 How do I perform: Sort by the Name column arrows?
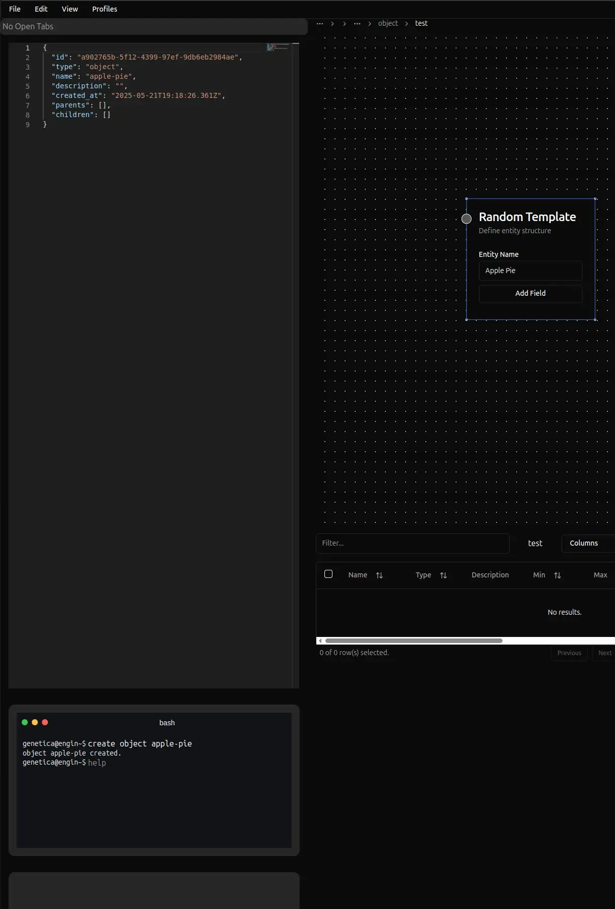tap(379, 575)
